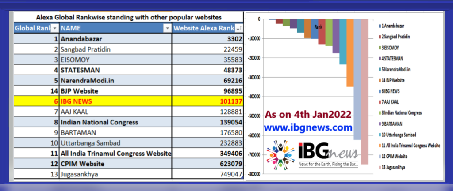Click the rank value 48373
This screenshot has height=191, width=453.
tap(233, 70)
